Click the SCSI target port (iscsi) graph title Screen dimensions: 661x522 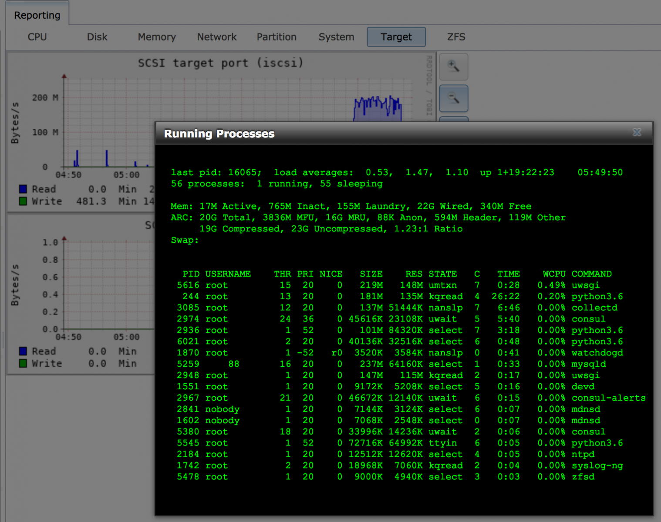click(x=220, y=63)
